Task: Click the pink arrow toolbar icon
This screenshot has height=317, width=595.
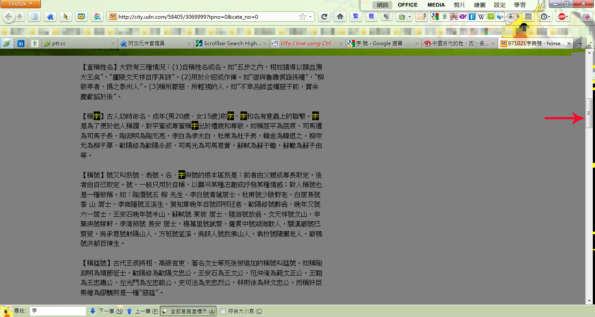Action: (587, 17)
